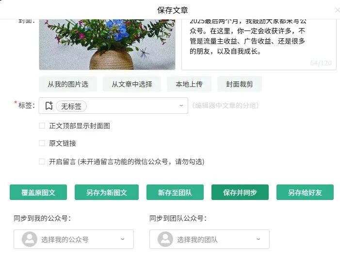This screenshot has height=260, width=340.
Task: Click the bookmark tag icon
Action: click(49, 106)
